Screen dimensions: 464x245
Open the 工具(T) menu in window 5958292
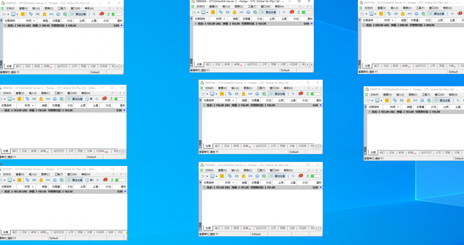tap(261, 170)
